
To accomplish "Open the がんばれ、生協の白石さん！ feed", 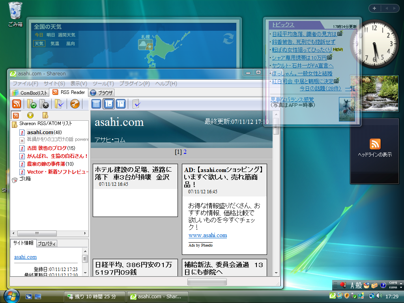I will tap(57, 156).
